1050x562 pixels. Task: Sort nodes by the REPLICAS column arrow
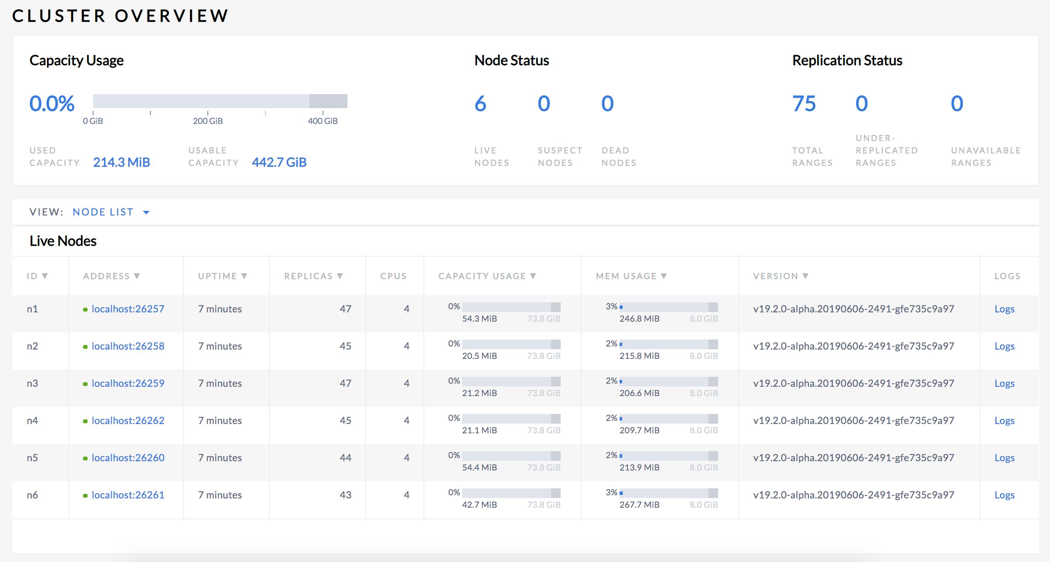pyautogui.click(x=340, y=276)
